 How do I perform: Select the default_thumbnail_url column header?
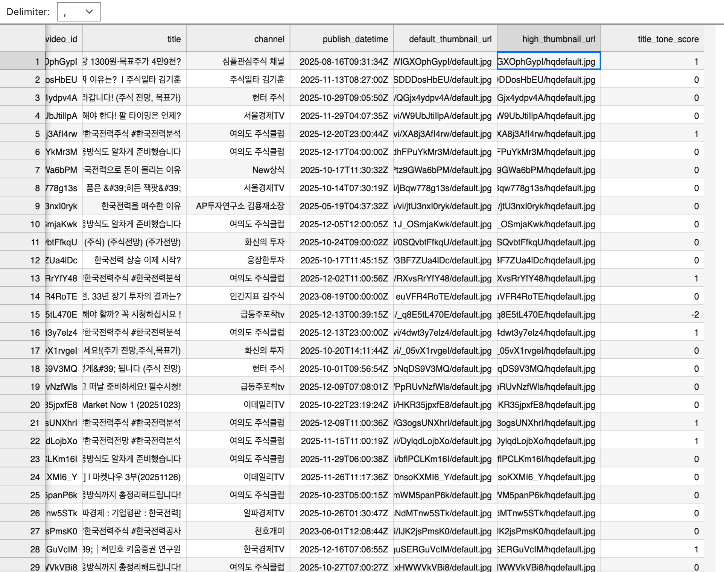pyautogui.click(x=444, y=39)
